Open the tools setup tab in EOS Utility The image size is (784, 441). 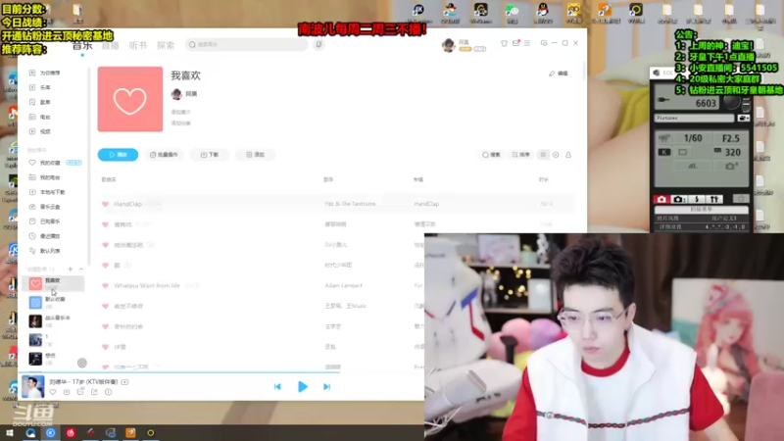coord(714,199)
